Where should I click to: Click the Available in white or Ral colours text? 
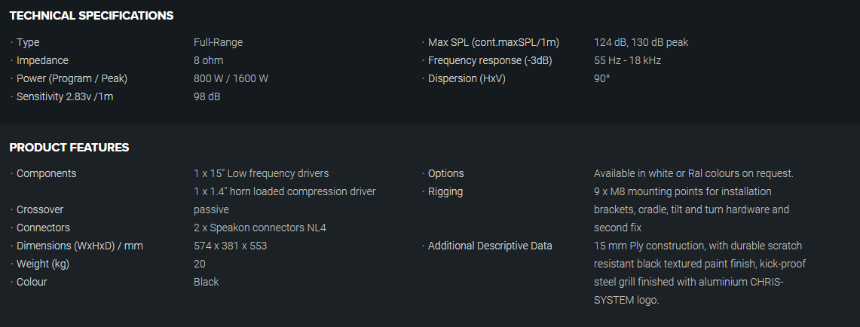[693, 173]
